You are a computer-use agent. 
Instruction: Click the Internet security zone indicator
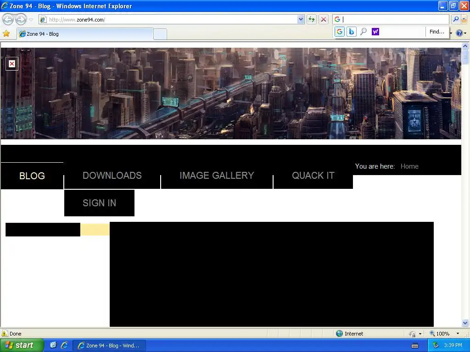pos(349,334)
